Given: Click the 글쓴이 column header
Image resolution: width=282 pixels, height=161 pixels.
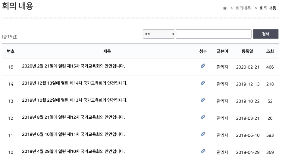Looking at the screenshot, I should click(222, 51).
